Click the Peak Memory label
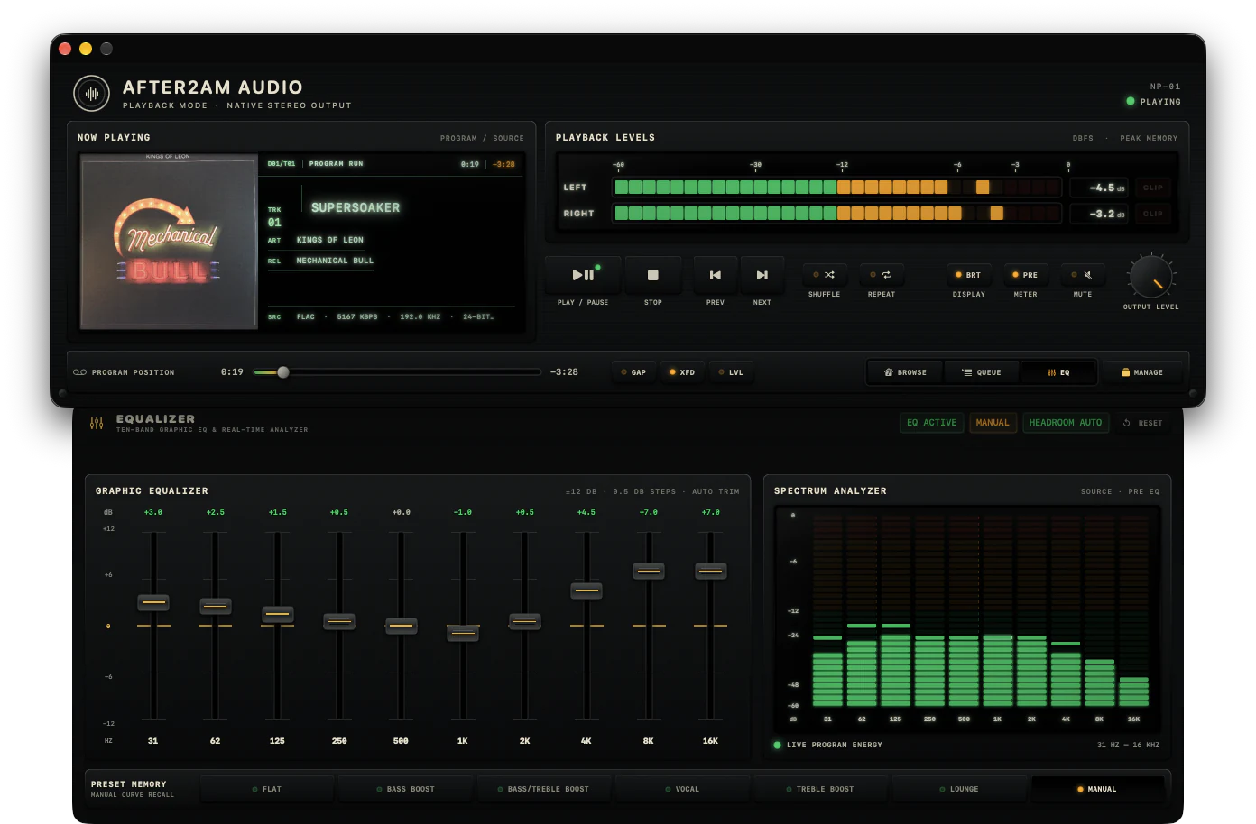This screenshot has height=824, width=1256. (1149, 139)
